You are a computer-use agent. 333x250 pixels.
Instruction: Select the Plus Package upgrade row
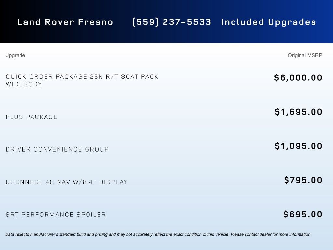coord(32,117)
